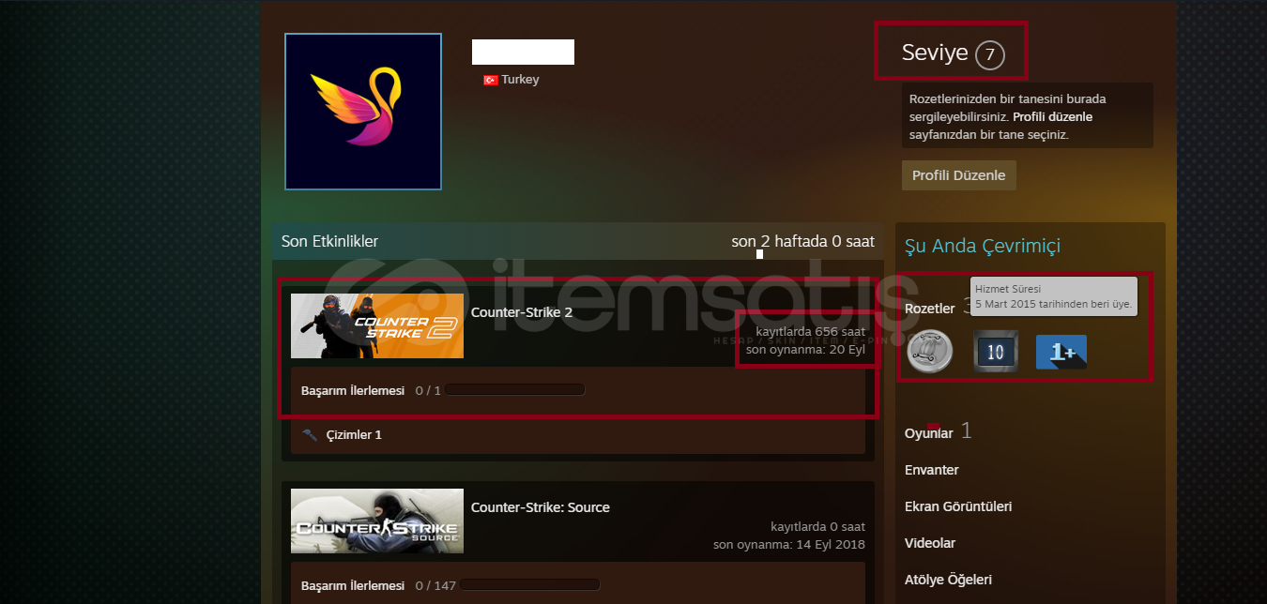Screen dimensions: 1267x604
Task: Open Başarım İlerlemesi for Counter-Strike 2
Action: [x=353, y=390]
